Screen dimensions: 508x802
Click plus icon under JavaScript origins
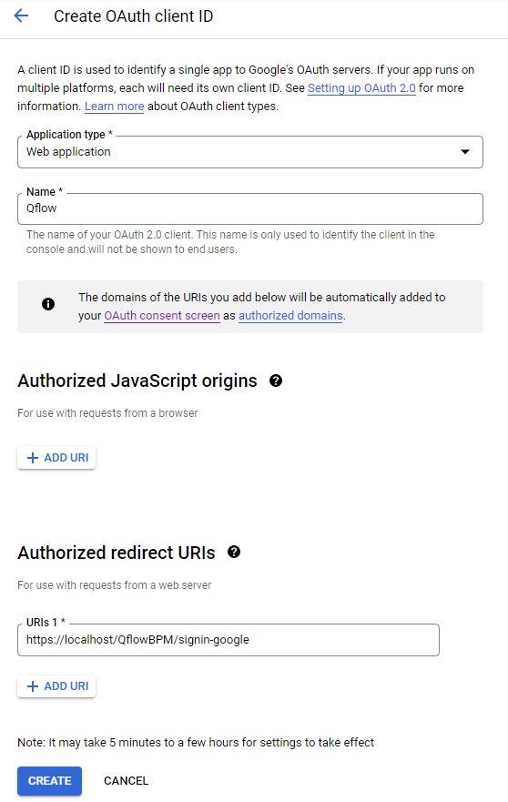click(x=33, y=458)
